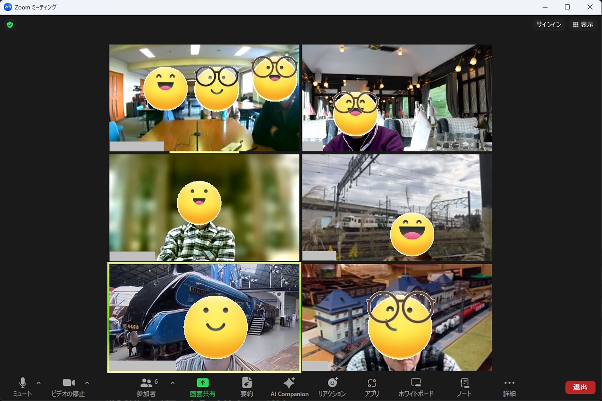Start screen share with green button
This screenshot has height=401, width=602.
point(203,387)
